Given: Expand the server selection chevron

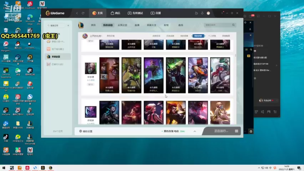Looking at the screenshot, I should click(195, 131).
